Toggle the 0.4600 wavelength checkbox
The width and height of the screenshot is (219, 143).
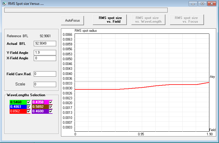tap(50, 111)
